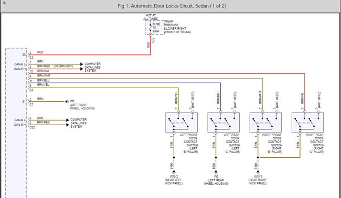This screenshot has height=198, width=341.
Task: Click vertical 'BRN/VIO' label above right rear switch
Action: [x=302, y=98]
